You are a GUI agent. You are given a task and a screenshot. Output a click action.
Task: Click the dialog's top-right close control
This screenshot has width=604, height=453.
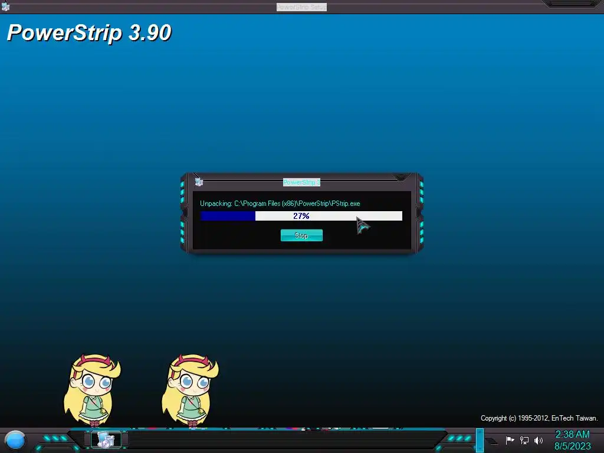401,177
